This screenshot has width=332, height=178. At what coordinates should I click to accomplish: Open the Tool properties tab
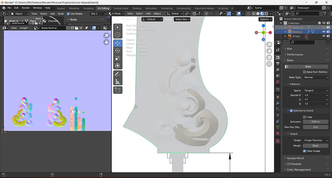coord(278,50)
